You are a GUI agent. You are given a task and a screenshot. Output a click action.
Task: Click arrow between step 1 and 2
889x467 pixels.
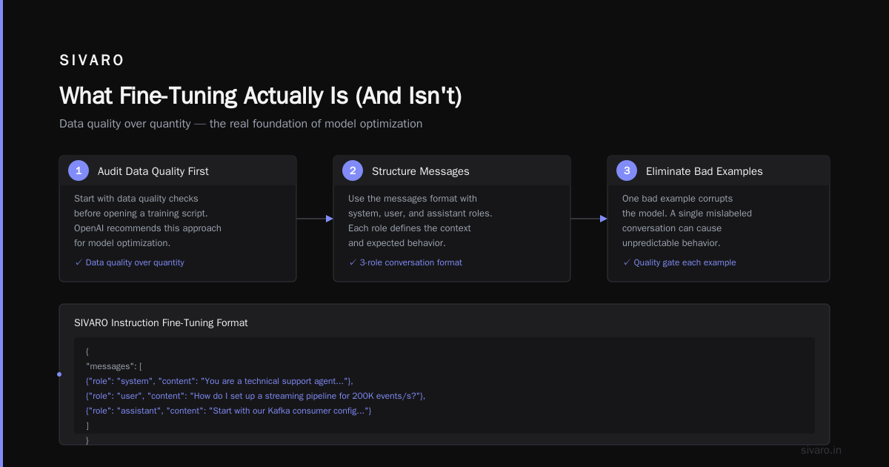(315, 219)
